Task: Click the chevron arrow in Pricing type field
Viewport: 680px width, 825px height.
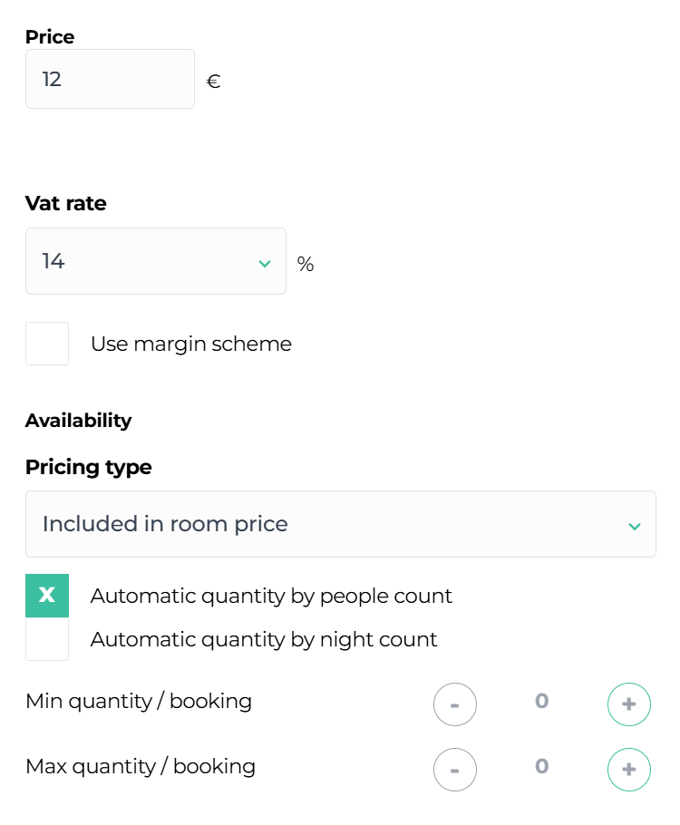Action: 635,526
